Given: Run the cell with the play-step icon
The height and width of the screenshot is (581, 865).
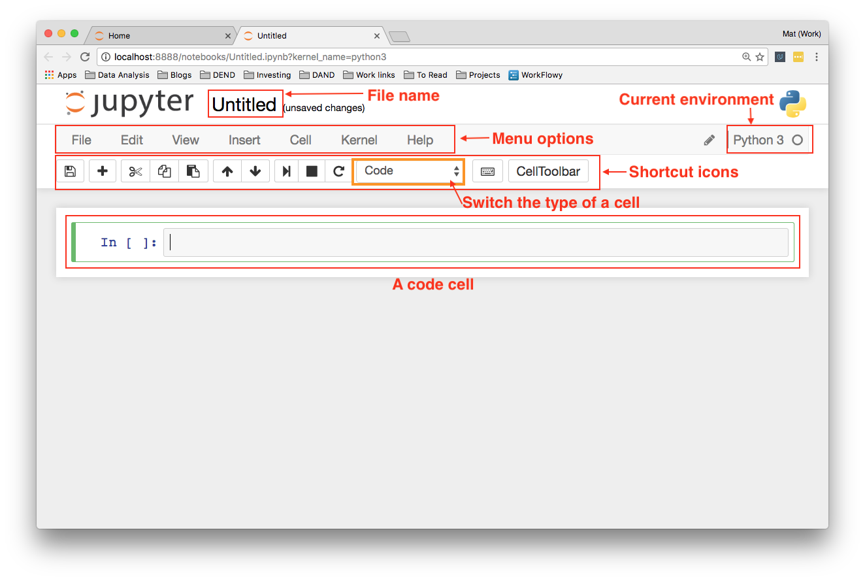Looking at the screenshot, I should tap(286, 171).
